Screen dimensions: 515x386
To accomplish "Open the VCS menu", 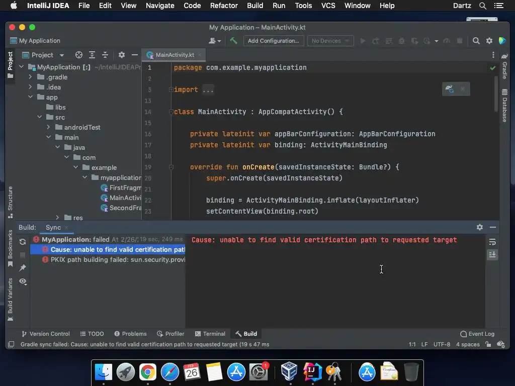I will click(x=328, y=6).
